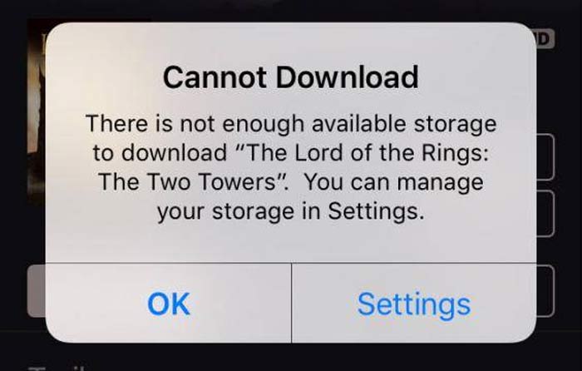Click the Cannot Download alert title

(x=291, y=77)
